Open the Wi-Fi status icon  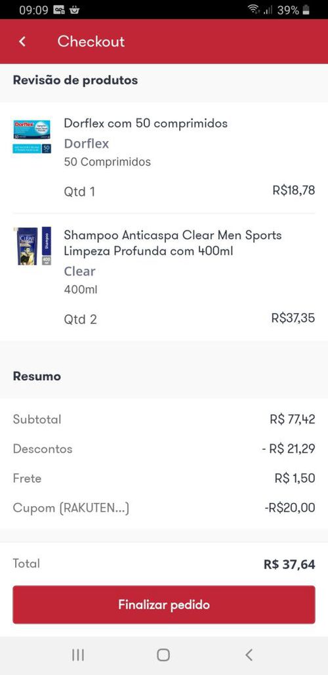254,9
